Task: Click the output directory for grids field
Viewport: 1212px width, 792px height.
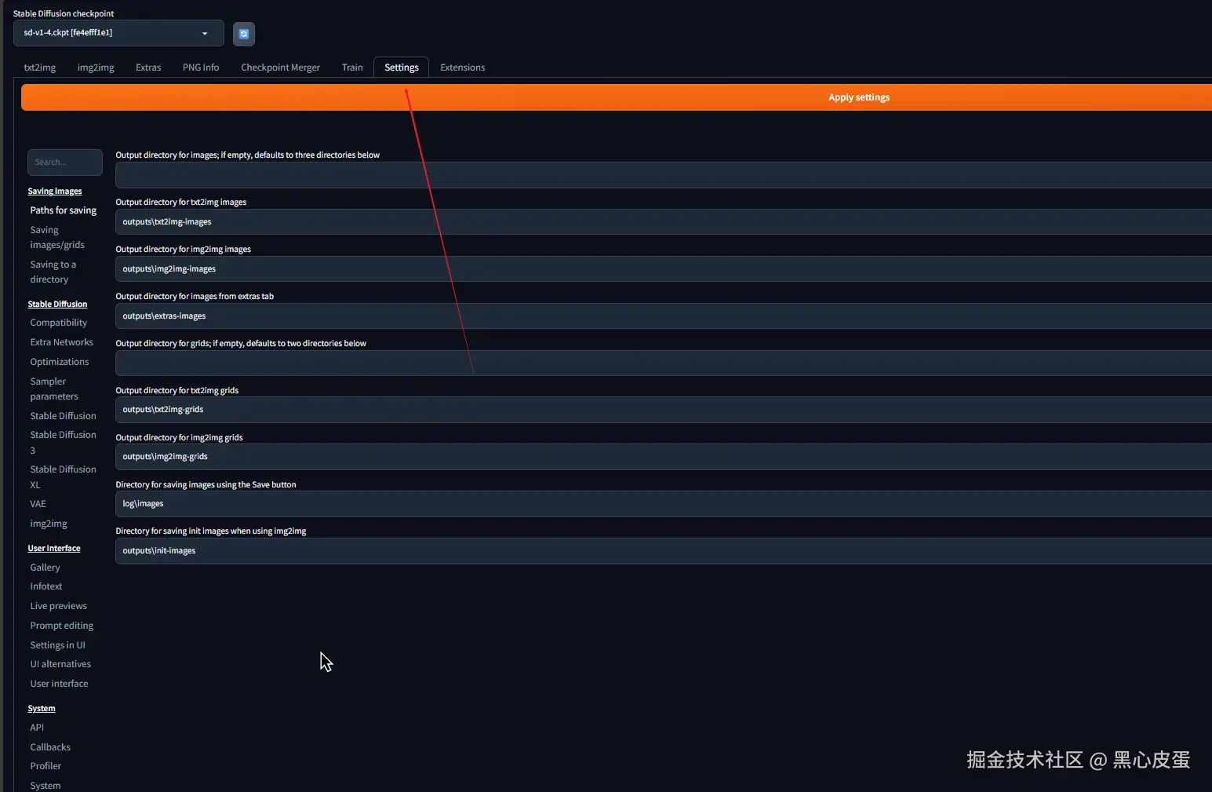Action: click(664, 363)
